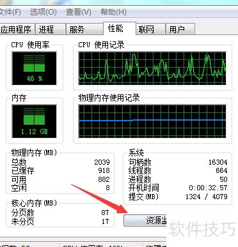Open the 文件(F) menu
This screenshot has width=238, height=247.
coord(10,12)
